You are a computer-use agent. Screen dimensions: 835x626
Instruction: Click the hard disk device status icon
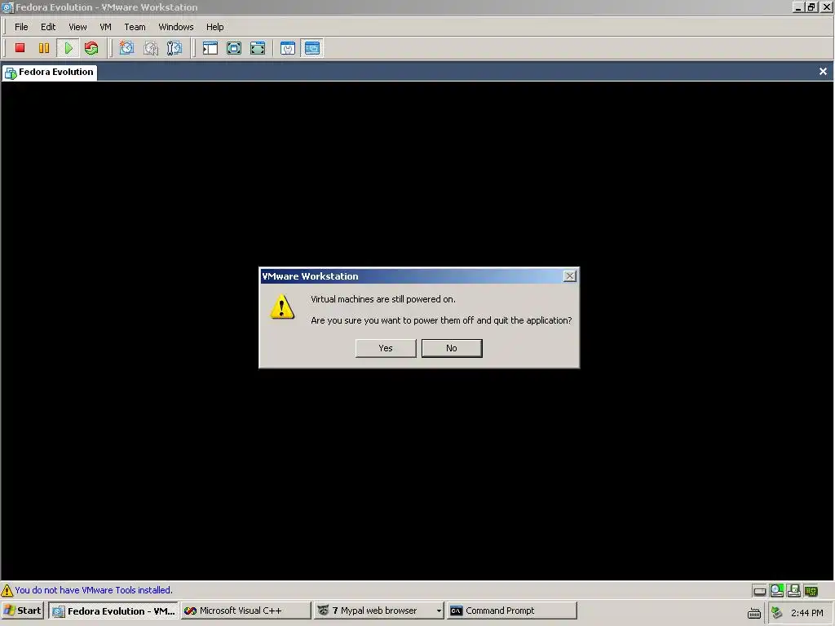pyautogui.click(x=760, y=591)
